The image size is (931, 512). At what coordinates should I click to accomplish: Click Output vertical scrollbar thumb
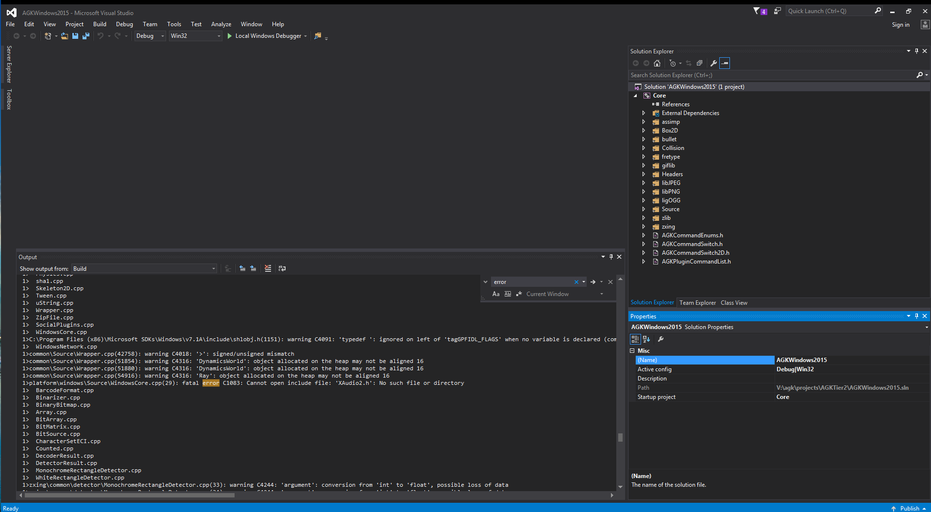(x=620, y=437)
